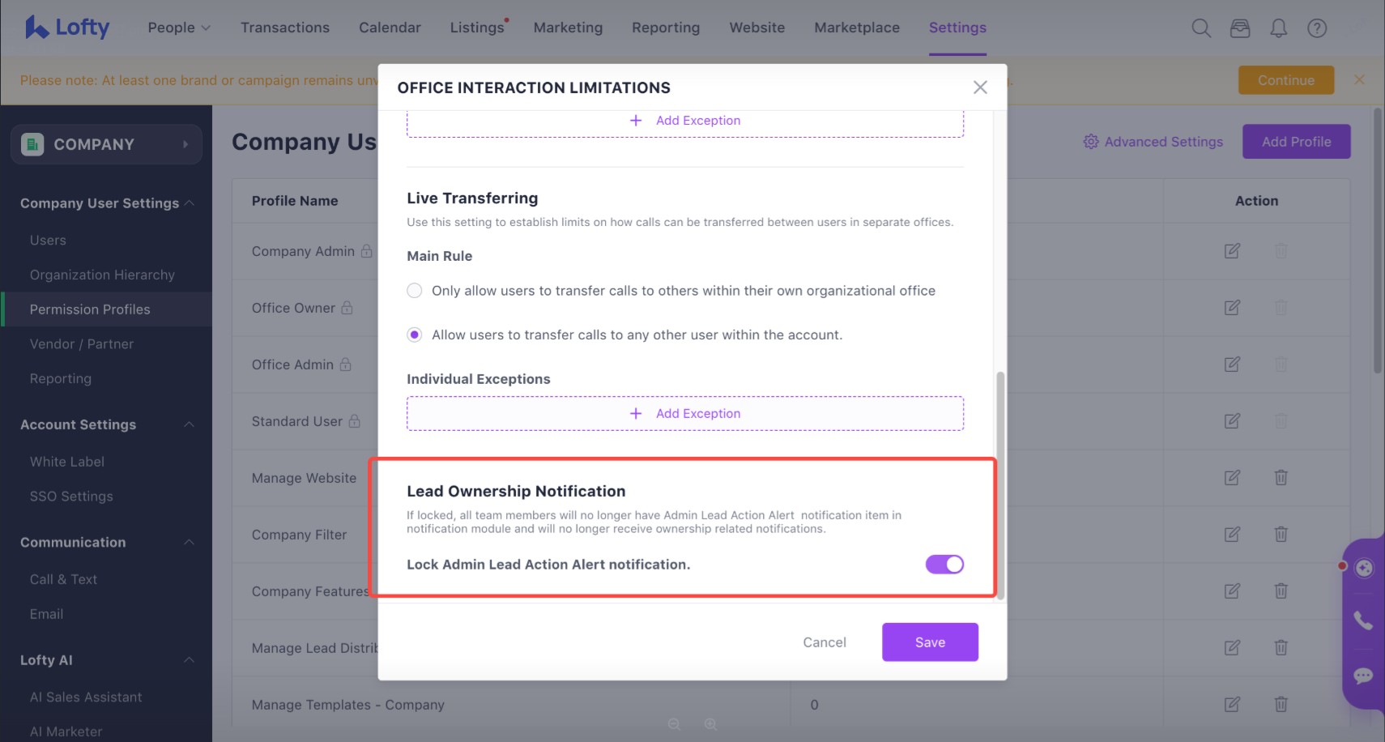Click the notification bell icon
The width and height of the screenshot is (1385, 742).
pos(1278,28)
